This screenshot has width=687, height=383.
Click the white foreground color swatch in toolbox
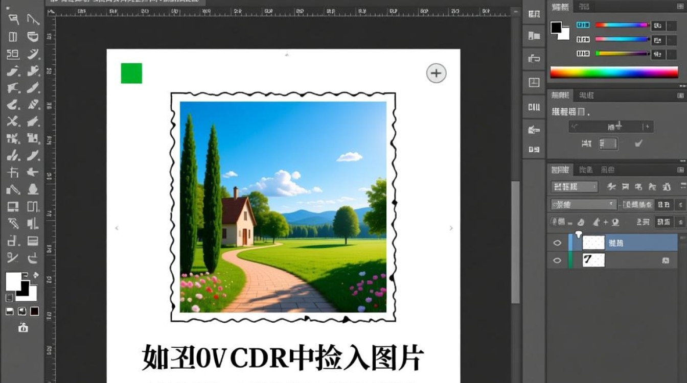click(14, 281)
